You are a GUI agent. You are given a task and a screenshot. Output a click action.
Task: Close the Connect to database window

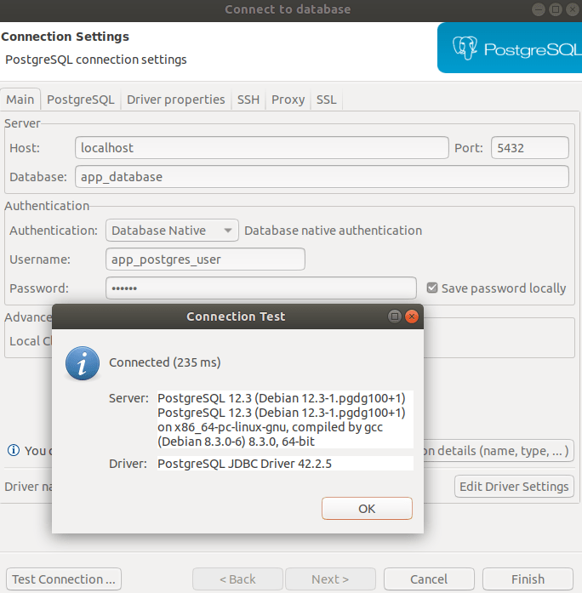pos(573,9)
